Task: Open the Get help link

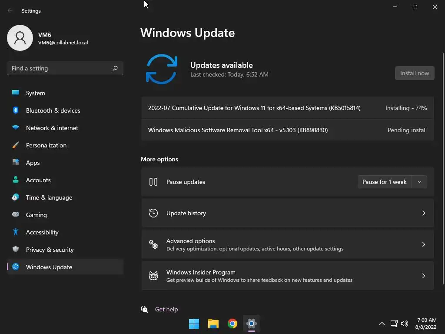Action: click(166, 309)
